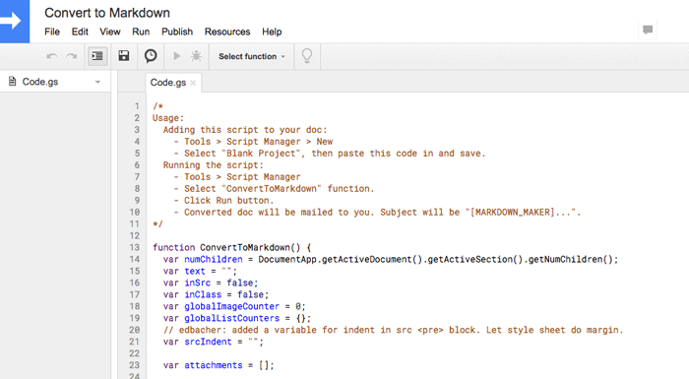Click the globalImageCounter variable name
689x379 pixels.
(x=231, y=306)
